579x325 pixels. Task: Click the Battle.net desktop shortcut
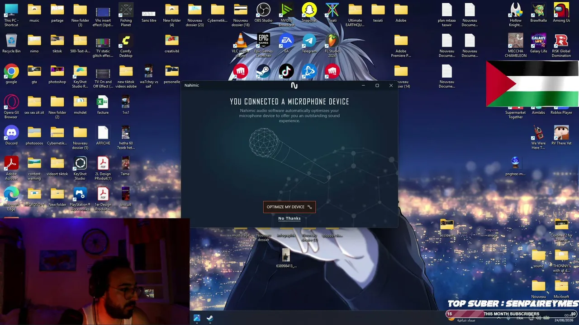(309, 71)
